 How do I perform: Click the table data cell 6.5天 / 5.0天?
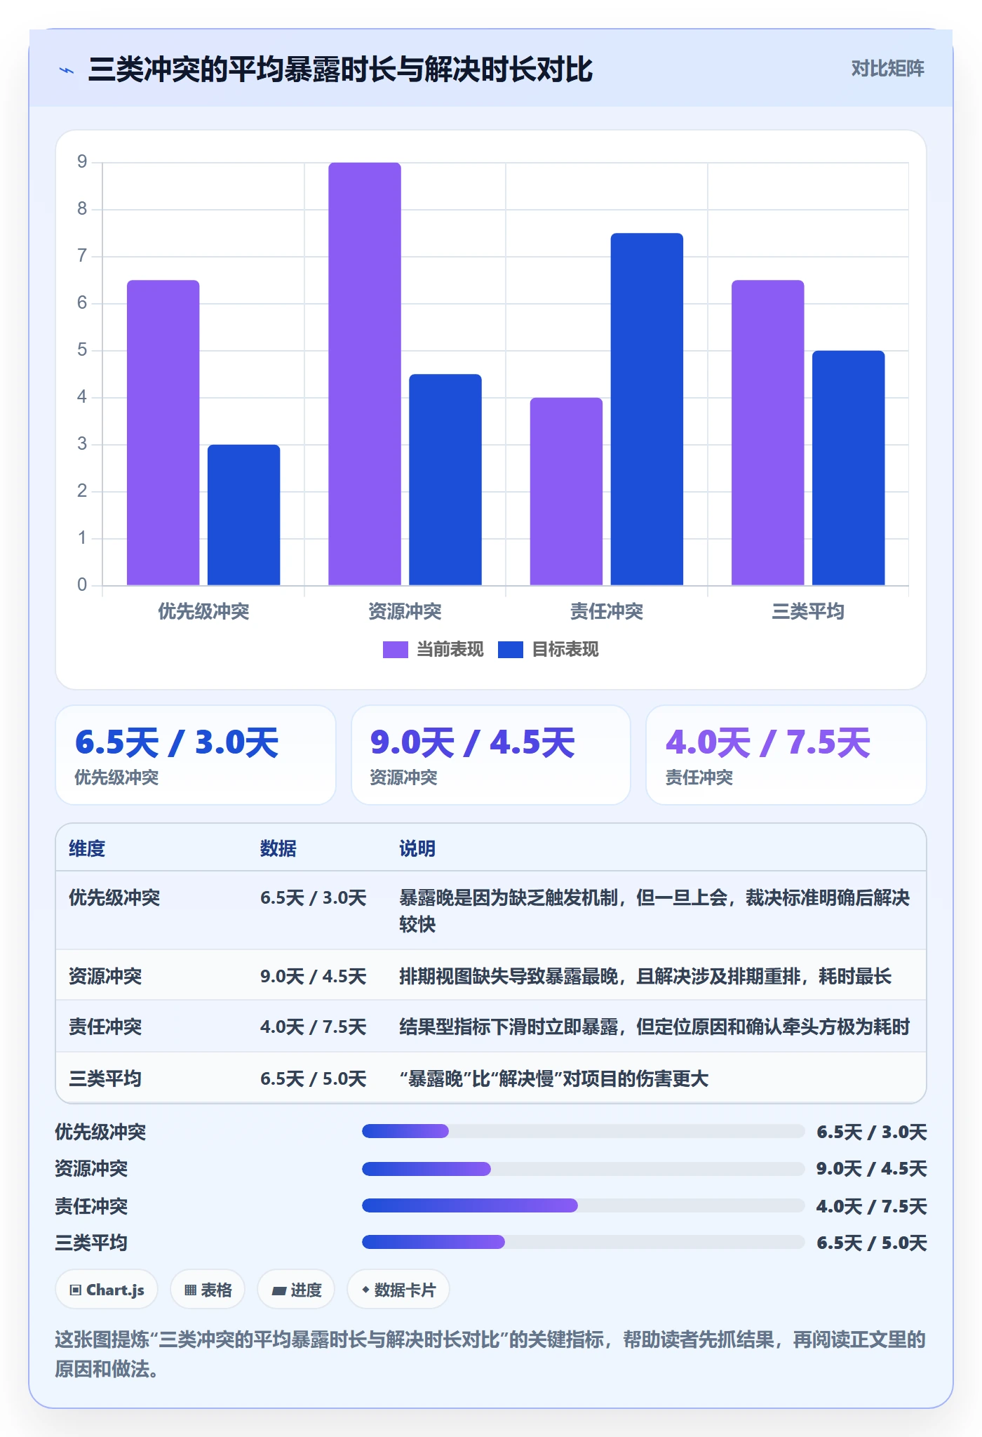tap(314, 1078)
